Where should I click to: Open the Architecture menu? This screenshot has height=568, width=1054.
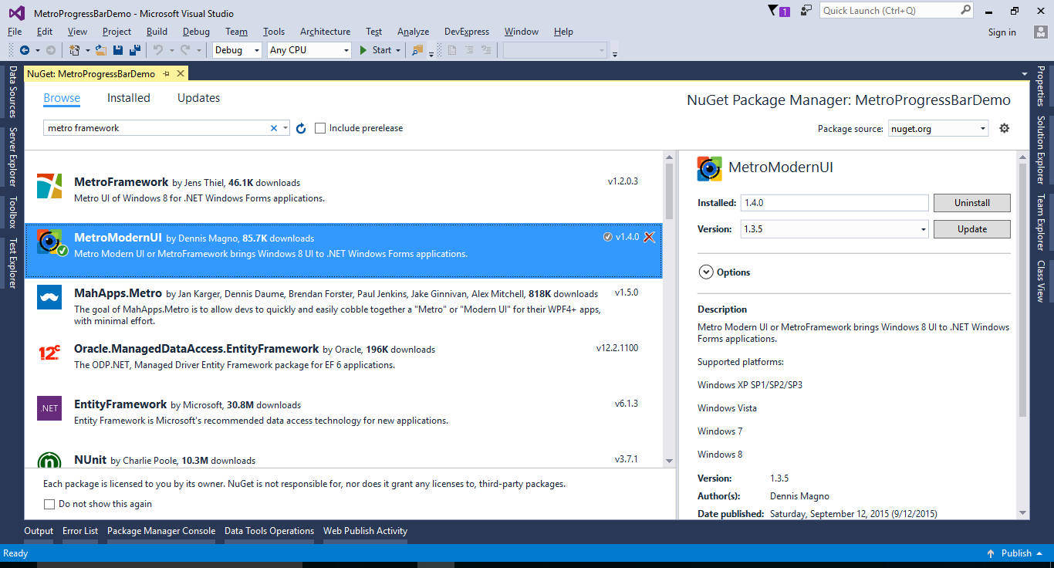[x=325, y=32]
